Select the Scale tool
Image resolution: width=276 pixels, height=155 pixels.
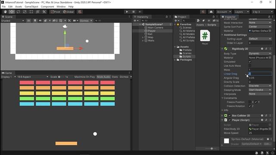click(x=25, y=12)
